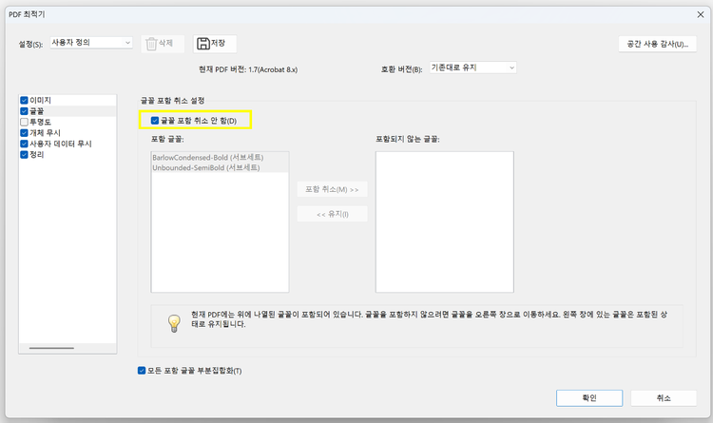This screenshot has height=423, width=713.
Task: Confirm with the 확인 button
Action: coord(589,398)
